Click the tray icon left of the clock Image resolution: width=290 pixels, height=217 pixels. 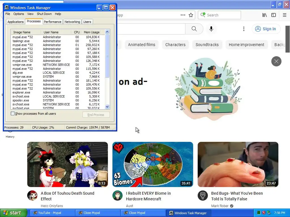(x=269, y=213)
